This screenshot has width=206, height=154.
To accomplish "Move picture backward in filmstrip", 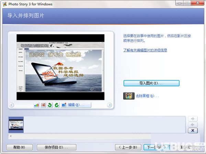I will tap(193, 125).
